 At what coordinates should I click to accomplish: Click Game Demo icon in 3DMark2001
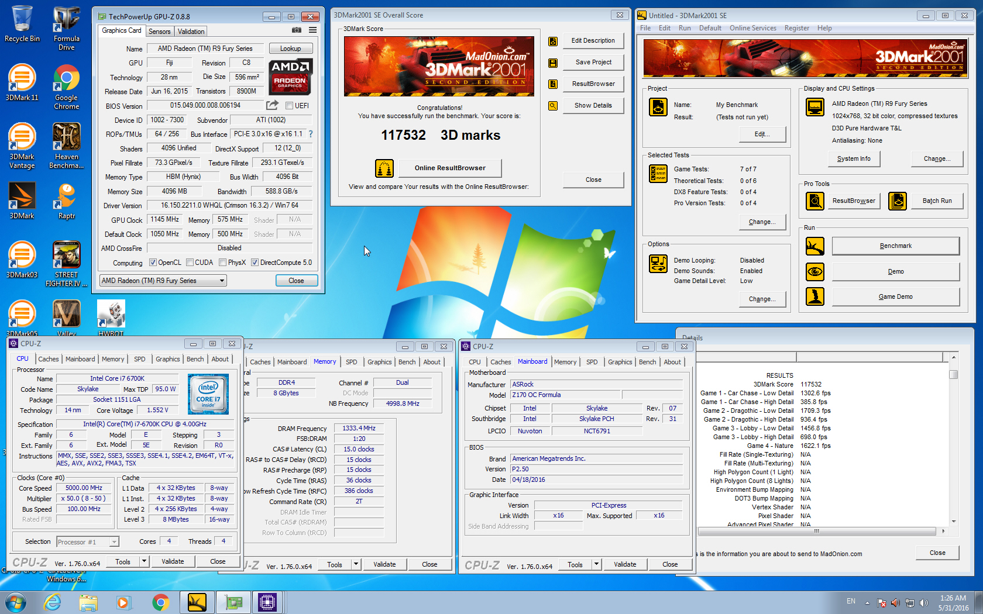(815, 296)
